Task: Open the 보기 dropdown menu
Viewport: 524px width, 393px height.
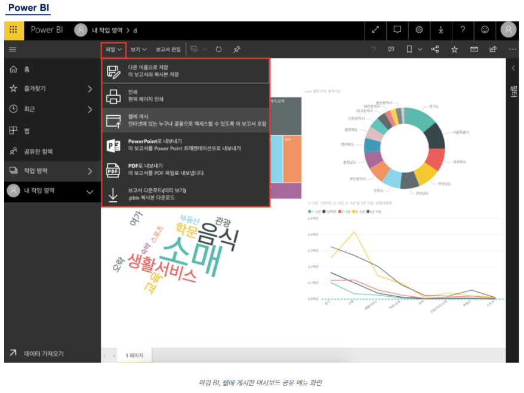Action: 138,50
